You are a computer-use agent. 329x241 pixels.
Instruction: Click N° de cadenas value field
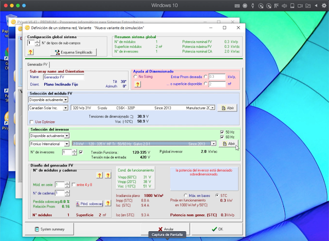(x=60, y=193)
